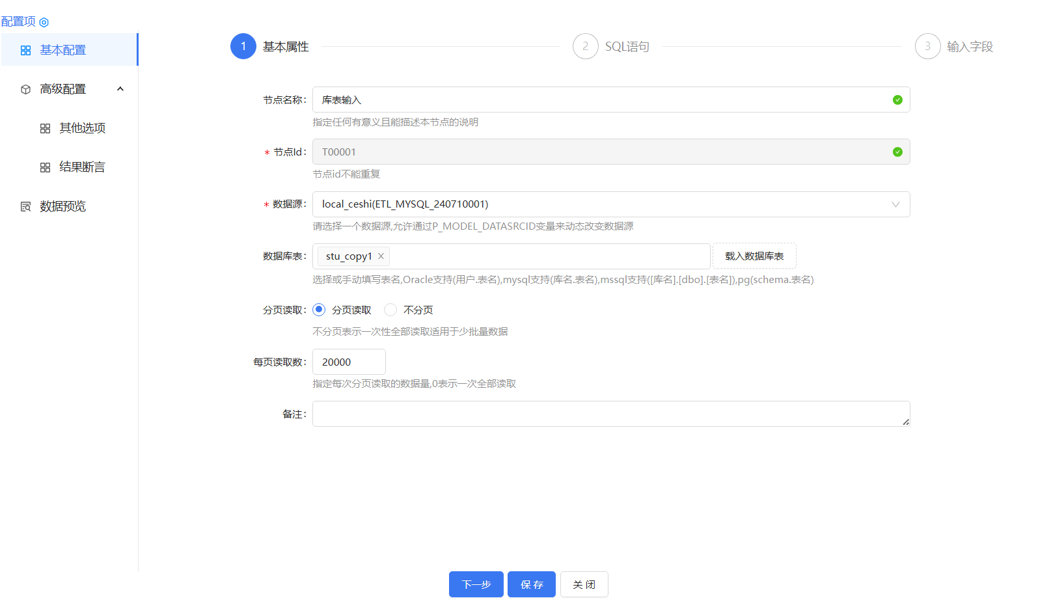Click the 基本属性 step title
This screenshot has width=1064, height=609.
tap(286, 46)
